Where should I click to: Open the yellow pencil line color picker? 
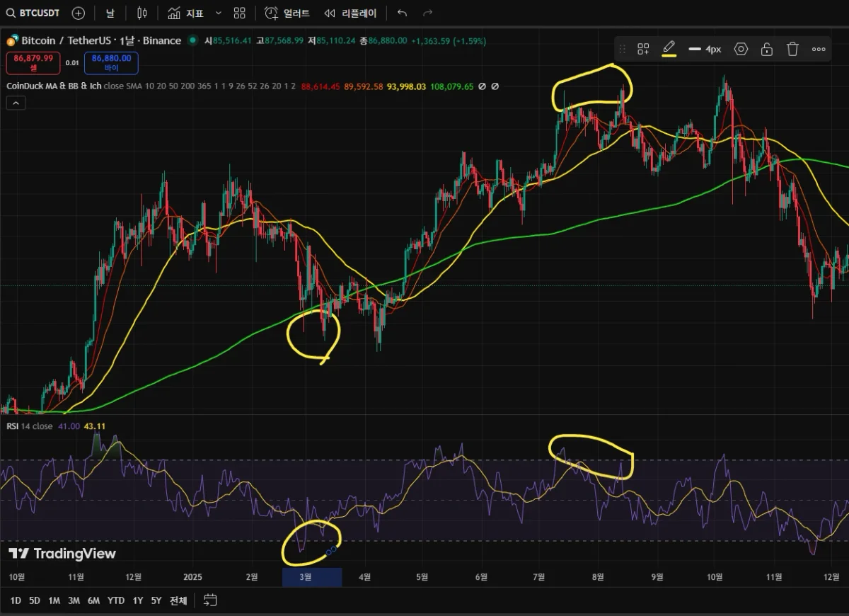click(x=669, y=49)
